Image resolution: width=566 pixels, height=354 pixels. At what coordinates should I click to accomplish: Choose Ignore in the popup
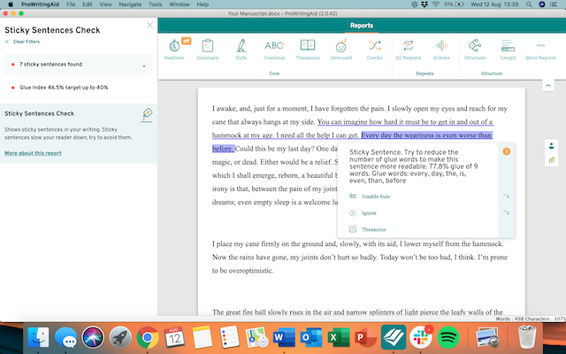(369, 213)
